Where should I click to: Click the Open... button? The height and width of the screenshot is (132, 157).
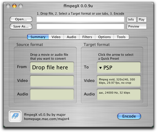click(x=21, y=19)
